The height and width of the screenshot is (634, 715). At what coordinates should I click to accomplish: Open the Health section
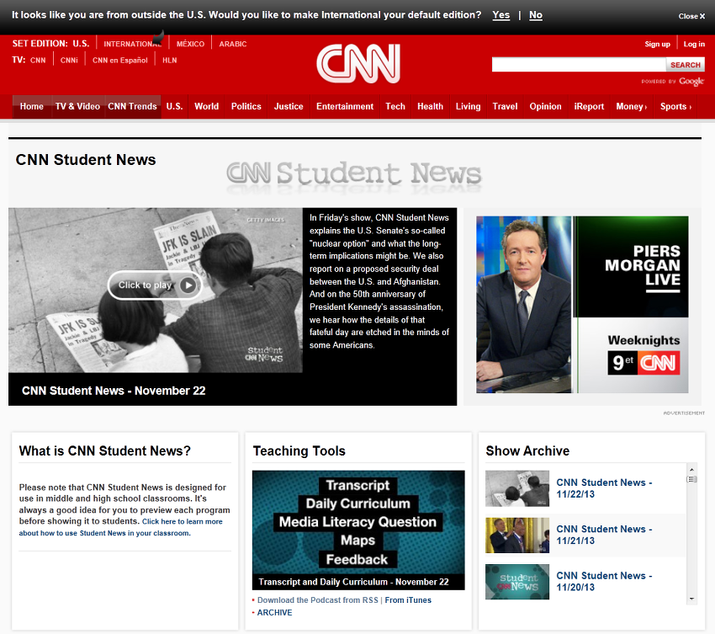[x=430, y=106]
